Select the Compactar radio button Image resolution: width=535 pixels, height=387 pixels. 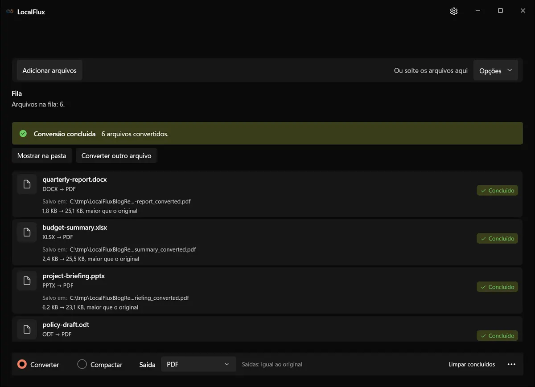[x=82, y=364]
